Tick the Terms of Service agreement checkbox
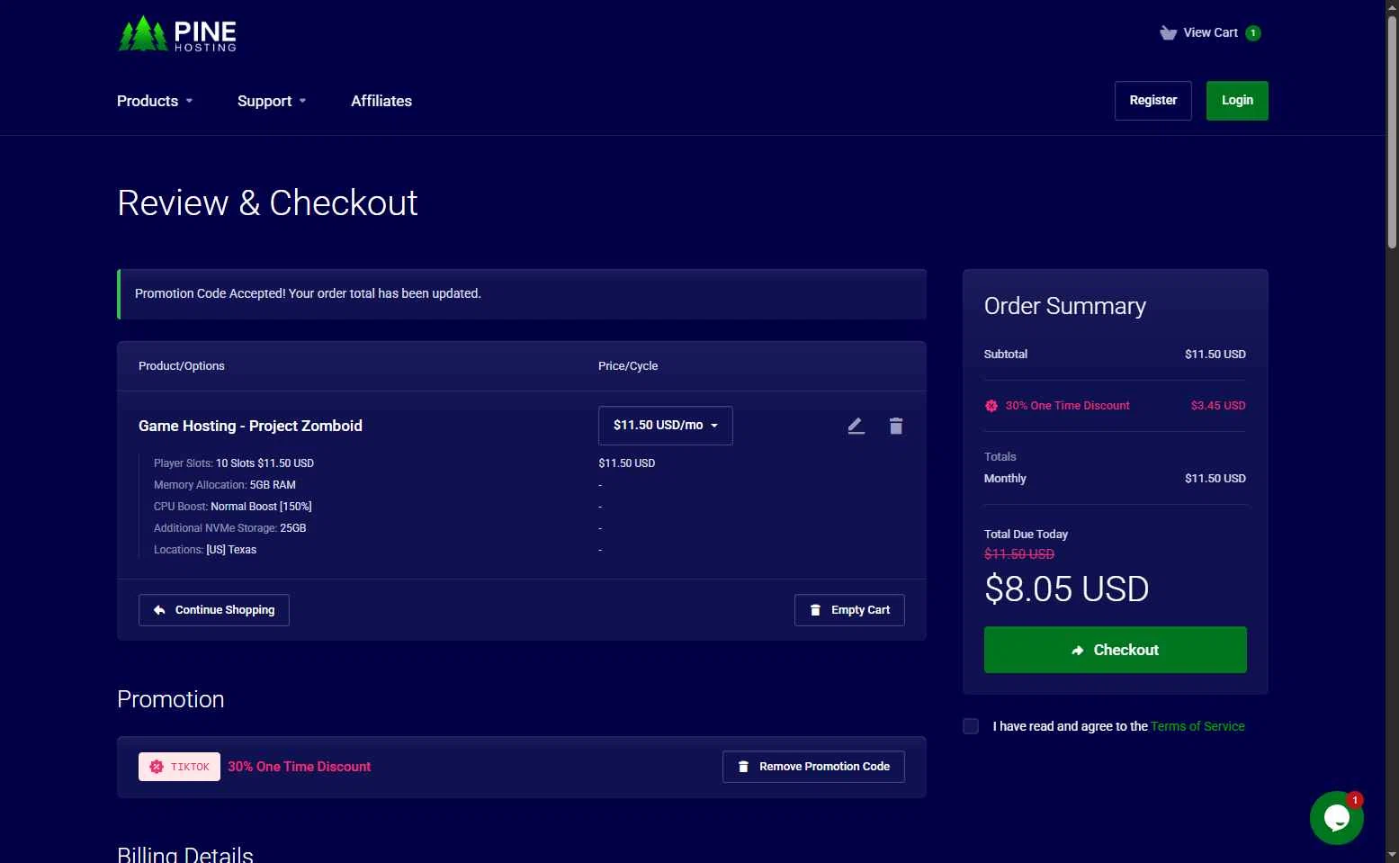1399x863 pixels. click(971, 726)
